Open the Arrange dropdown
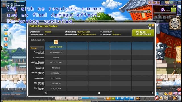Image resolution: width=182 pixels, height=102 pixels. (37, 48)
